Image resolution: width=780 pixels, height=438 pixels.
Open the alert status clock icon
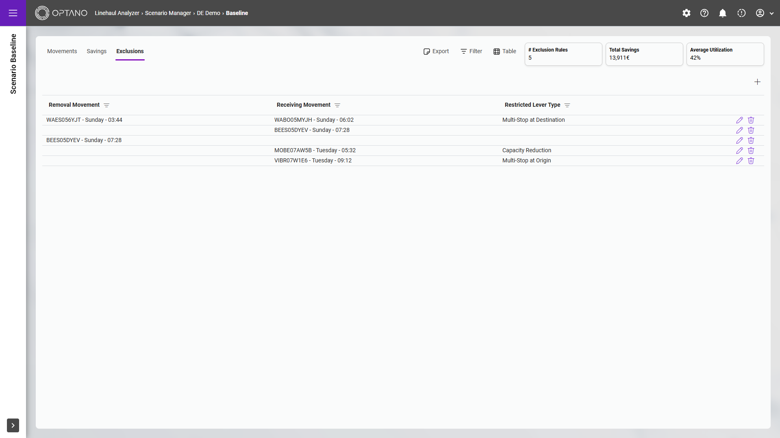(741, 13)
